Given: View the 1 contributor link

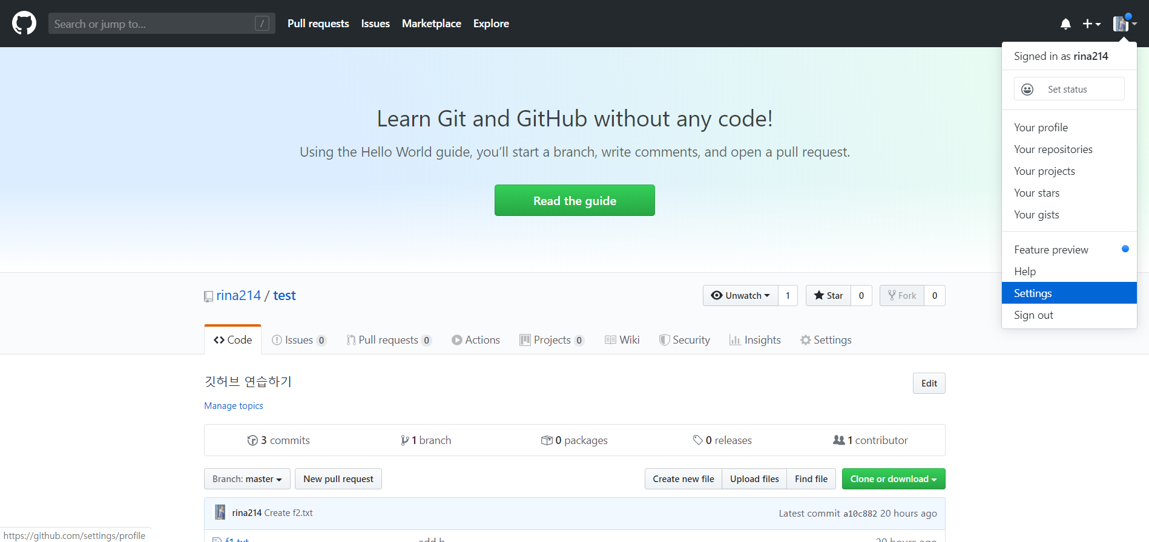Looking at the screenshot, I should [x=871, y=440].
